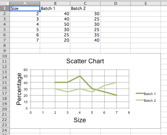Click the fill handle of cell A1
Viewport: 167px width, 135px height.
(x=40, y=11)
